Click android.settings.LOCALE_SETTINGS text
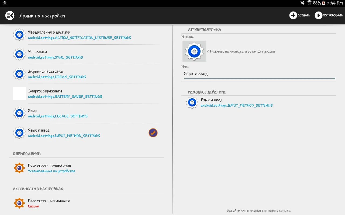Viewport: 345px width, 215px height. click(x=58, y=116)
